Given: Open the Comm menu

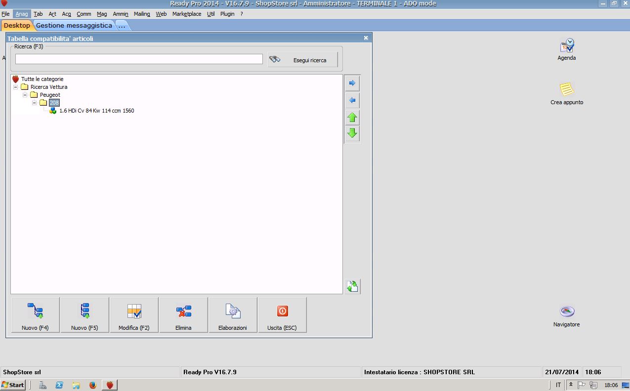Looking at the screenshot, I should click(84, 14).
